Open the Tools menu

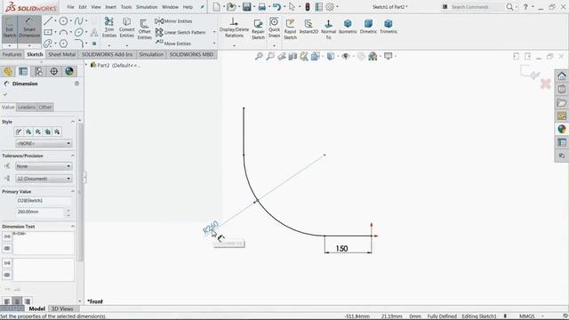(126, 7)
